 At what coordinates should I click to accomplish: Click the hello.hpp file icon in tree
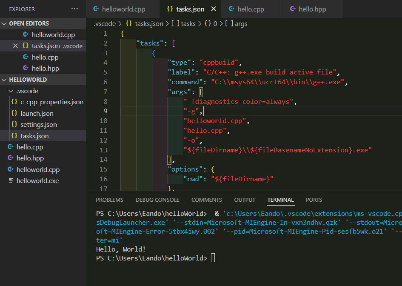[11, 158]
